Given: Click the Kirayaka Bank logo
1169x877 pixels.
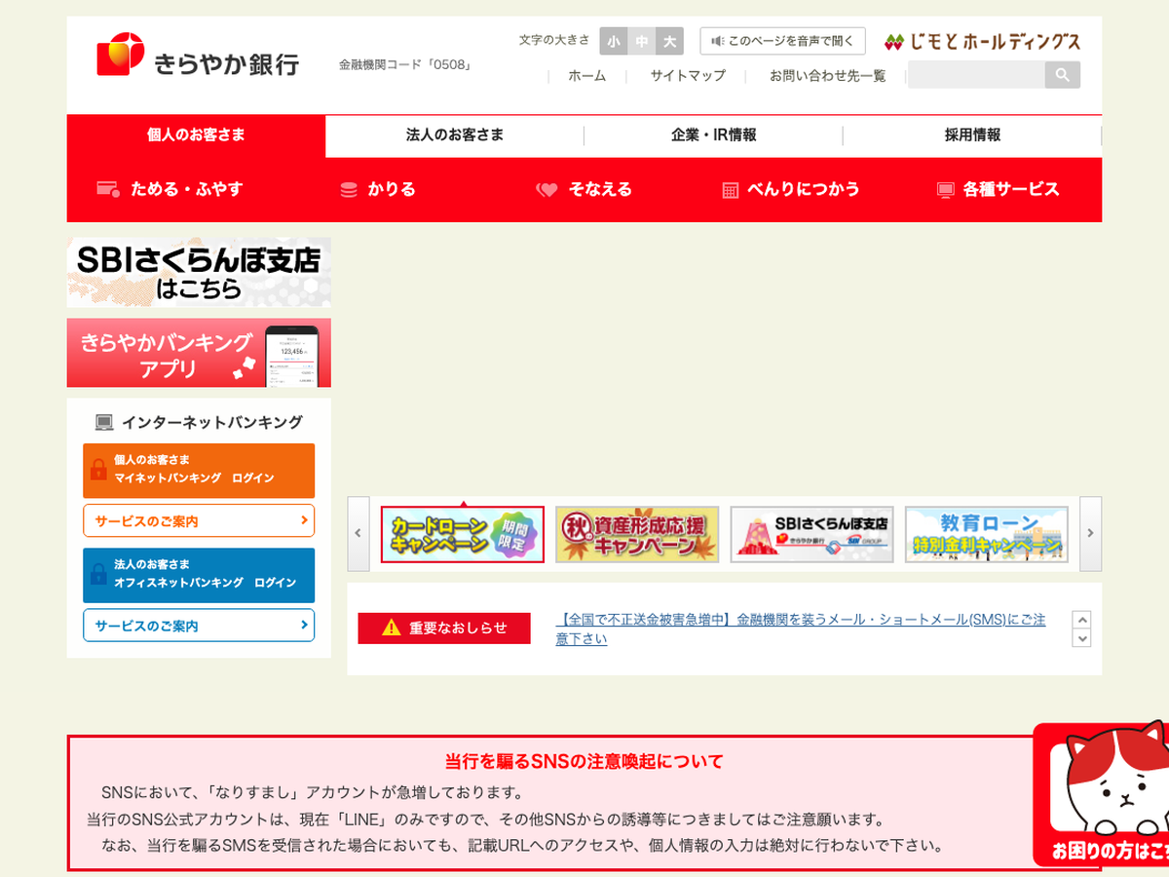Looking at the screenshot, I should click(x=198, y=57).
